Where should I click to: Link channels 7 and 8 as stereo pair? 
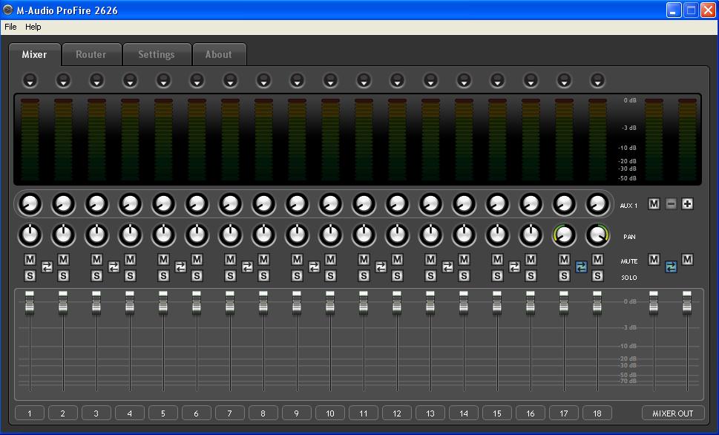coord(247,266)
